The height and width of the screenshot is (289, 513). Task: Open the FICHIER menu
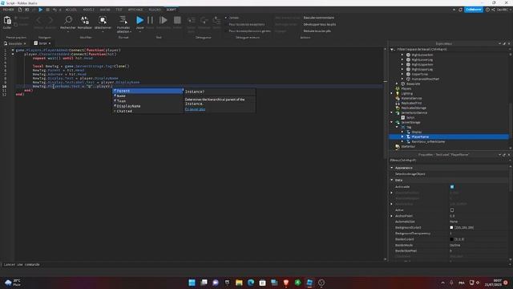point(9,10)
